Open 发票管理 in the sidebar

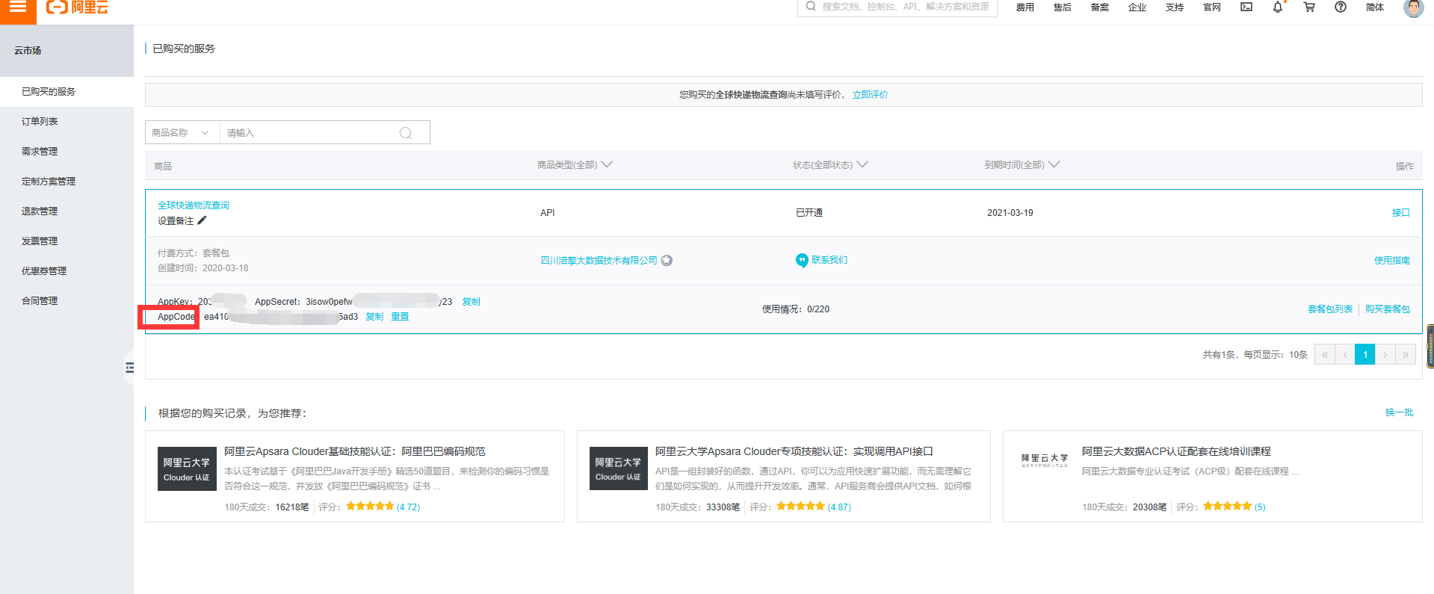(40, 241)
